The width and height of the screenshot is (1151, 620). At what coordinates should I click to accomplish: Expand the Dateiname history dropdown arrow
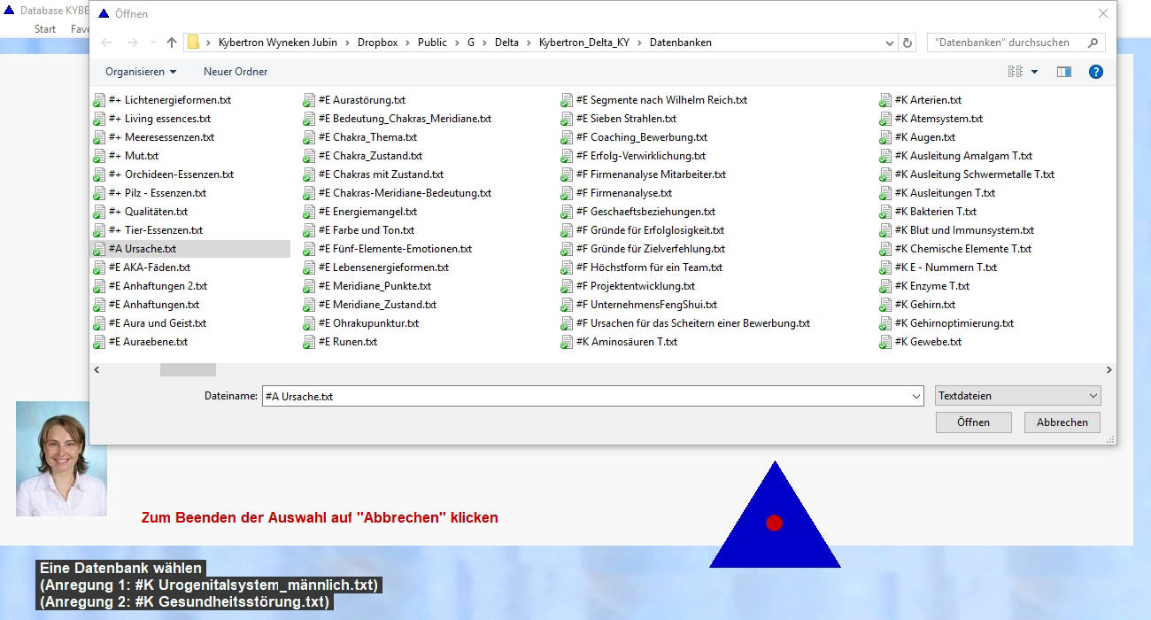click(916, 397)
